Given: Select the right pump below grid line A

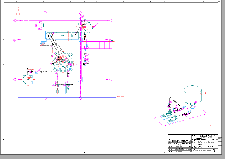Looking at the screenshot, I should coord(68,89).
